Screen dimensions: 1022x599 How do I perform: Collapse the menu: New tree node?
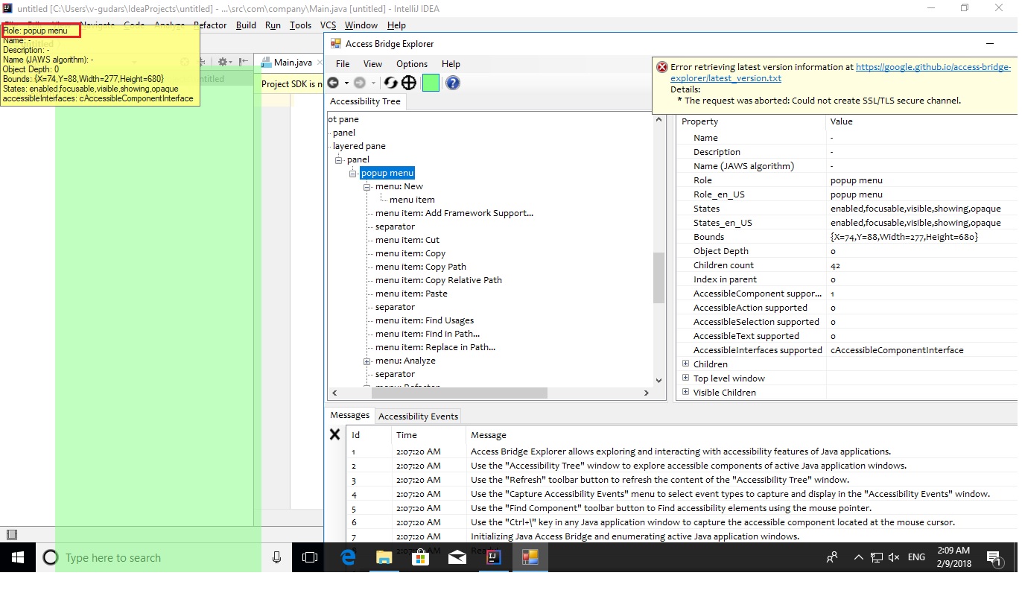pos(366,186)
